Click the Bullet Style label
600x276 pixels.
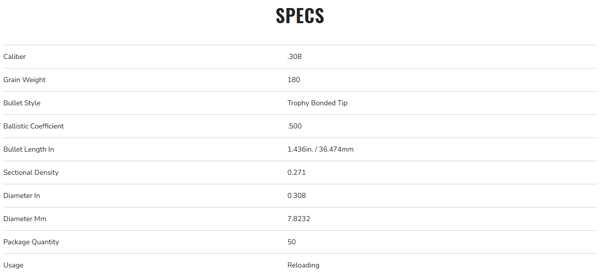click(22, 103)
